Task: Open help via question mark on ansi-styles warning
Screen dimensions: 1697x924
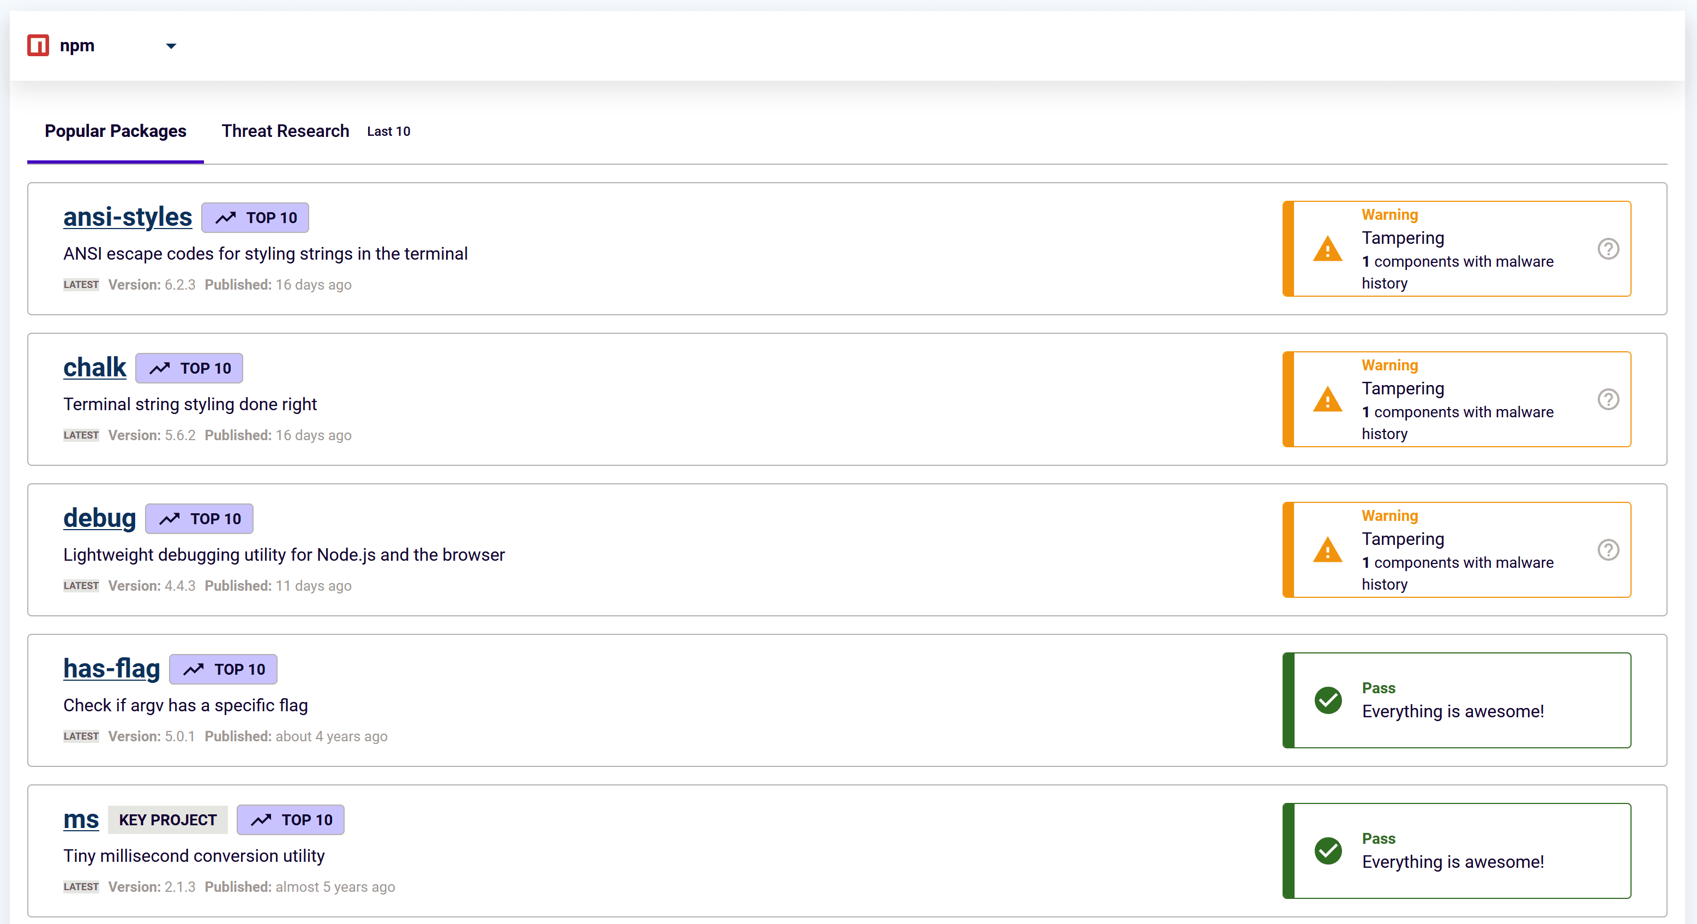Action: (1608, 249)
